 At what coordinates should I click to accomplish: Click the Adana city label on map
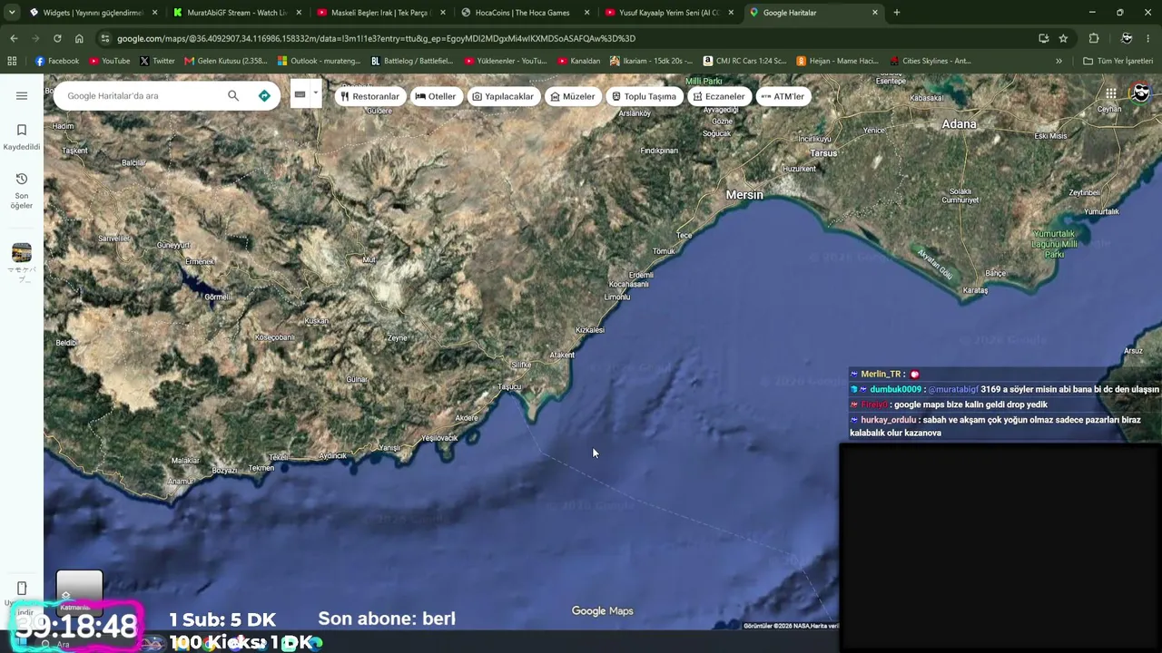(x=959, y=124)
